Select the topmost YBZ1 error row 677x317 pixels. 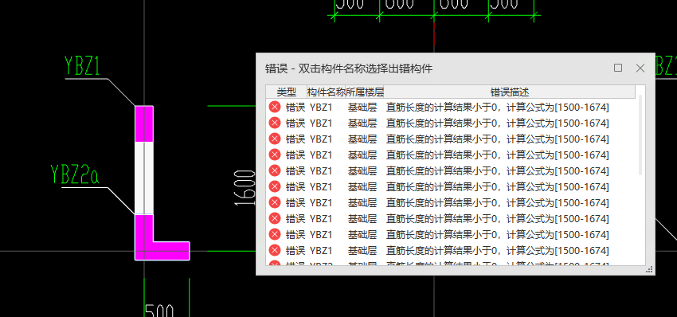[x=451, y=107]
